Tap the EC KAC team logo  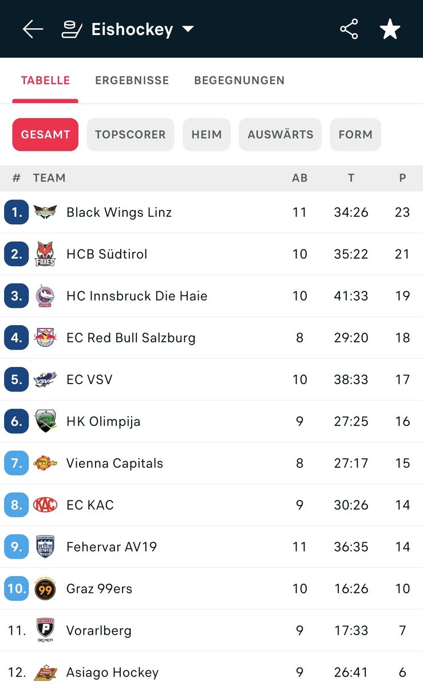click(45, 505)
